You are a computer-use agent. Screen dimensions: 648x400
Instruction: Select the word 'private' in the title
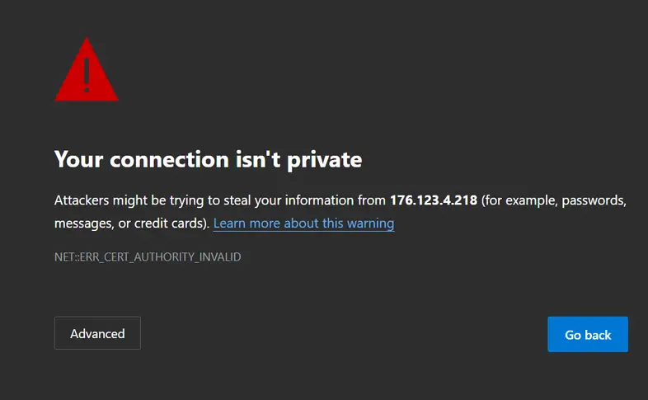[x=325, y=160]
